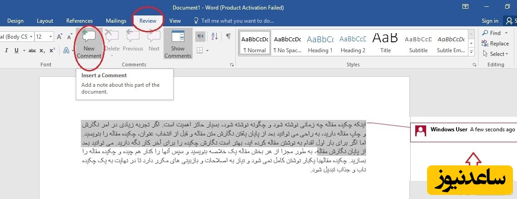Open Styles pane dialog launcher
The image size is (517, 199).
pyautogui.click(x=474, y=65)
